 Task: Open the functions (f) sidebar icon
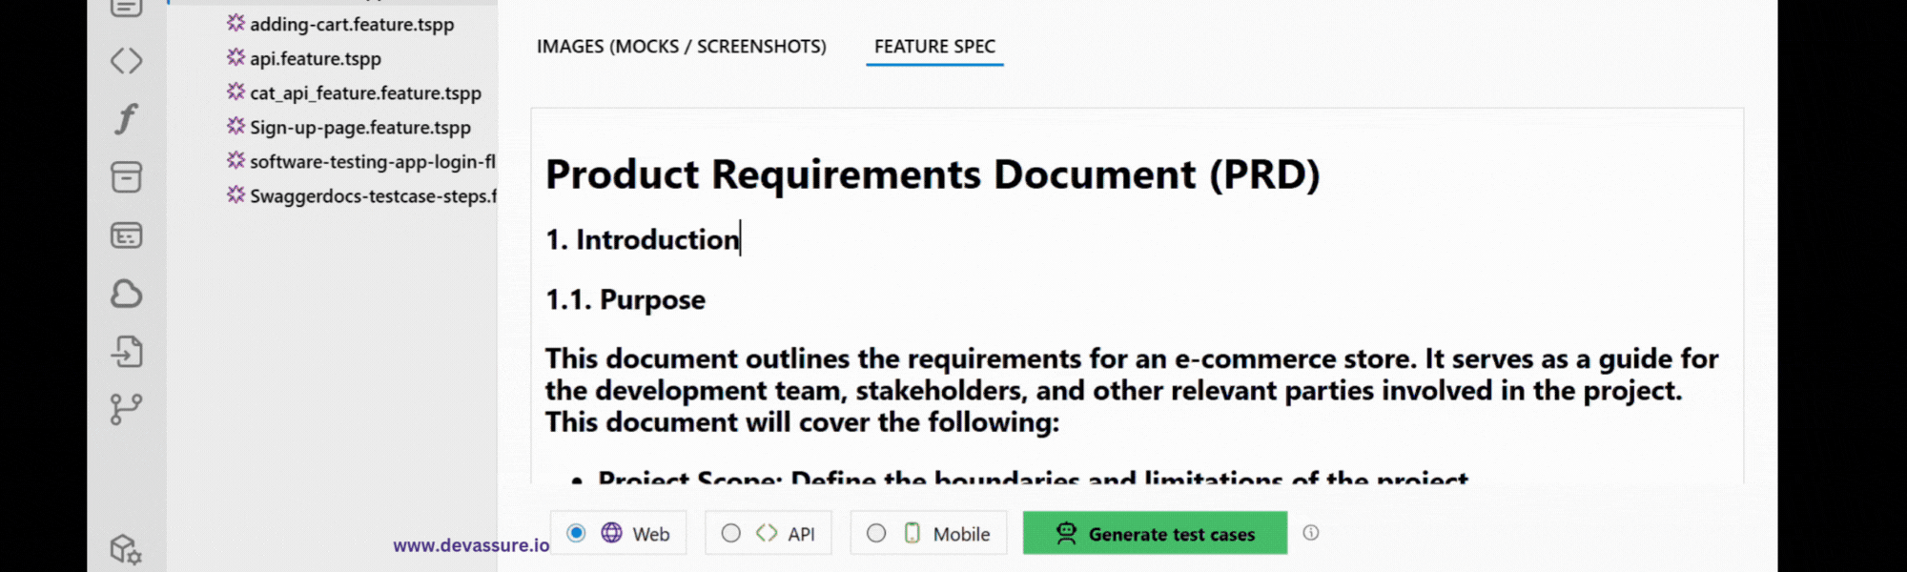(x=126, y=119)
